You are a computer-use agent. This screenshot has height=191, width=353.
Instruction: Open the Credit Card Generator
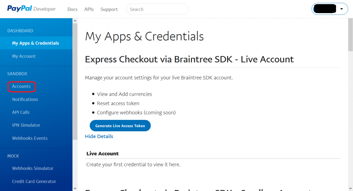[34, 181]
